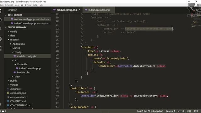Image resolution: width=201 pixels, height=113 pixels.
Task: Open the Search view in activity bar
Action: click(1, 20)
